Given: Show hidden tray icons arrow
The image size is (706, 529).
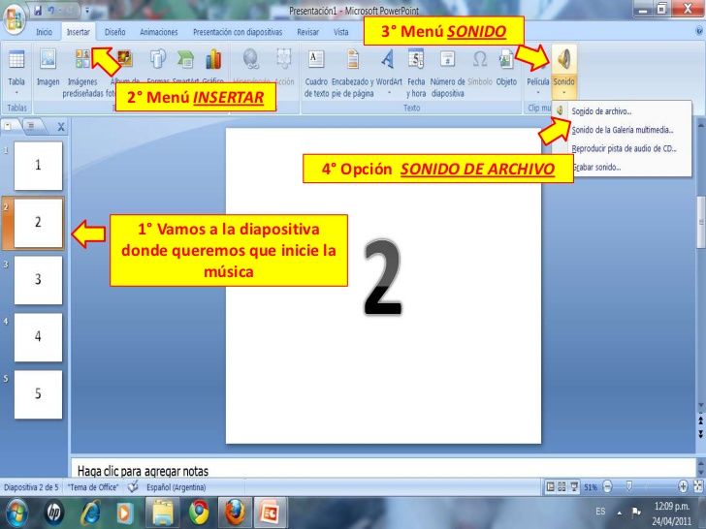Looking at the screenshot, I should pyautogui.click(x=620, y=513).
